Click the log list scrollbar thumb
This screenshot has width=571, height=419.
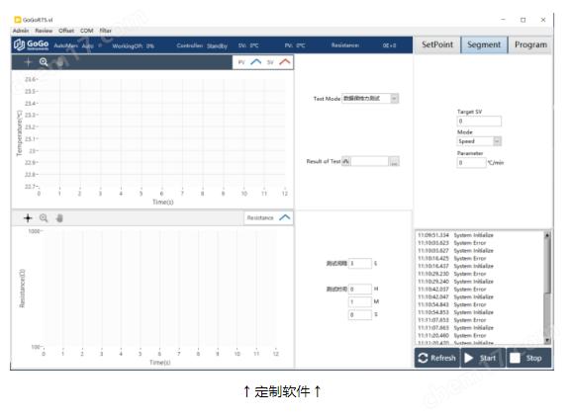(547, 266)
